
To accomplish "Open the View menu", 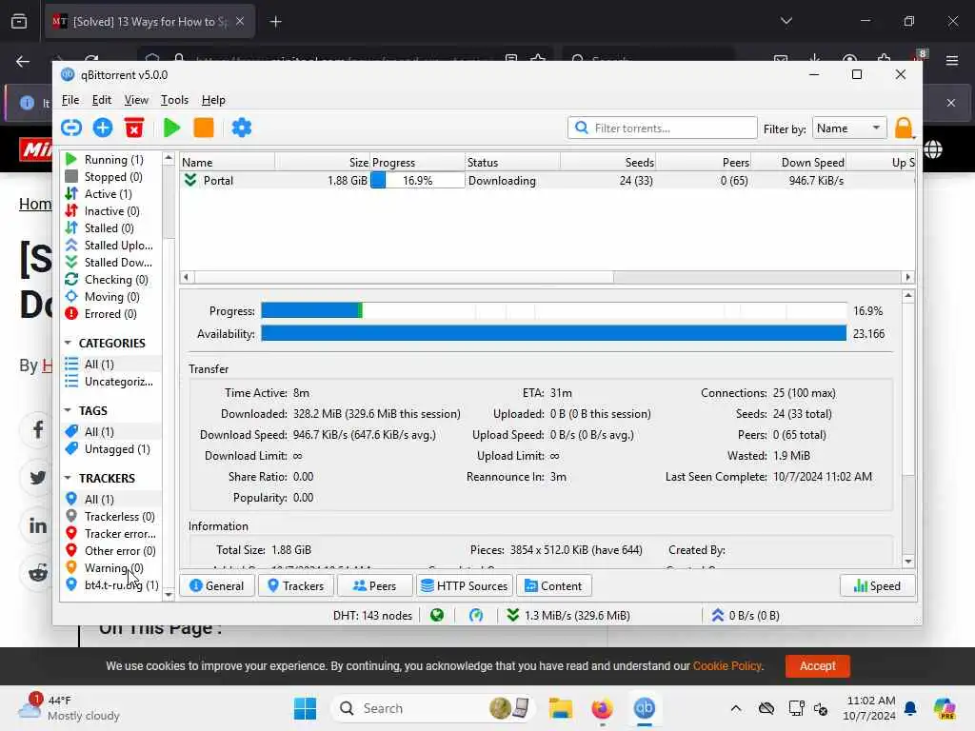I will [136, 100].
